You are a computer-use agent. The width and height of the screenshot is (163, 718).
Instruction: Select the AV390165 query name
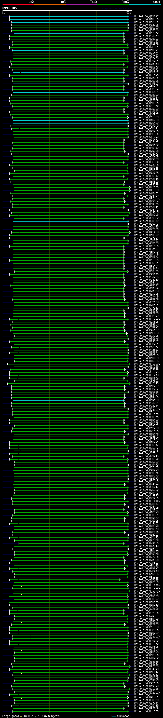coord(9,8)
